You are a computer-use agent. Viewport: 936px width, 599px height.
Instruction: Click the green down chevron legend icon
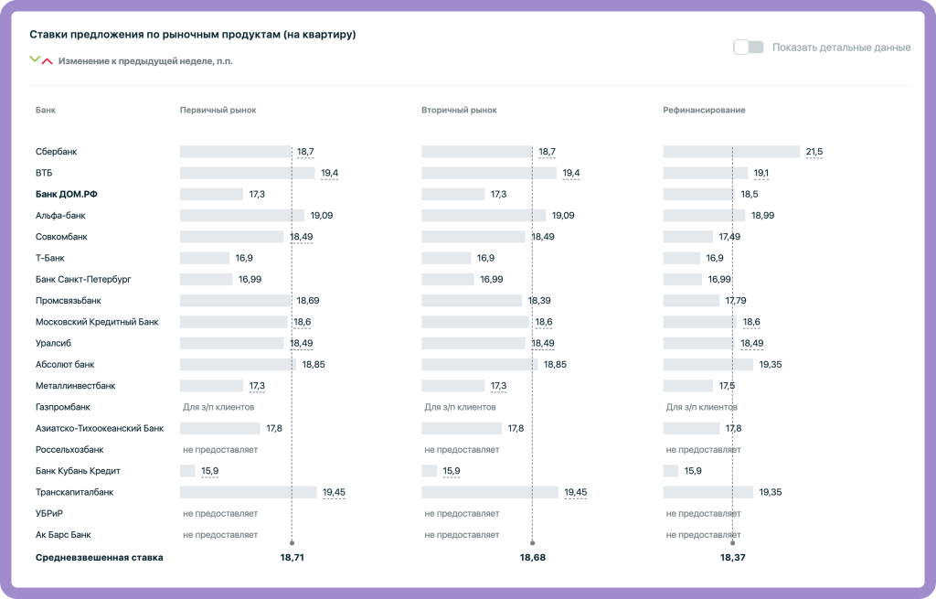tap(35, 59)
